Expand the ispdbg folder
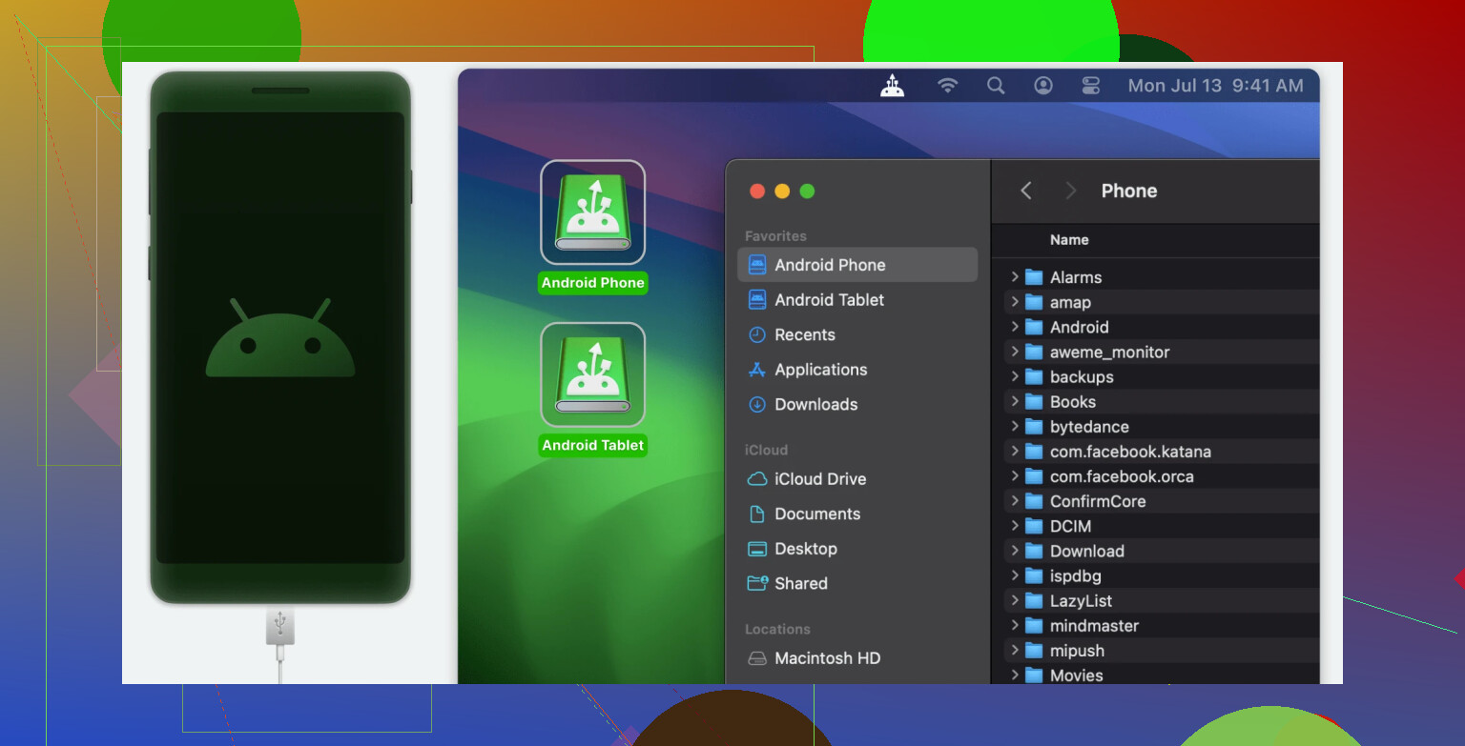 pyautogui.click(x=1015, y=575)
